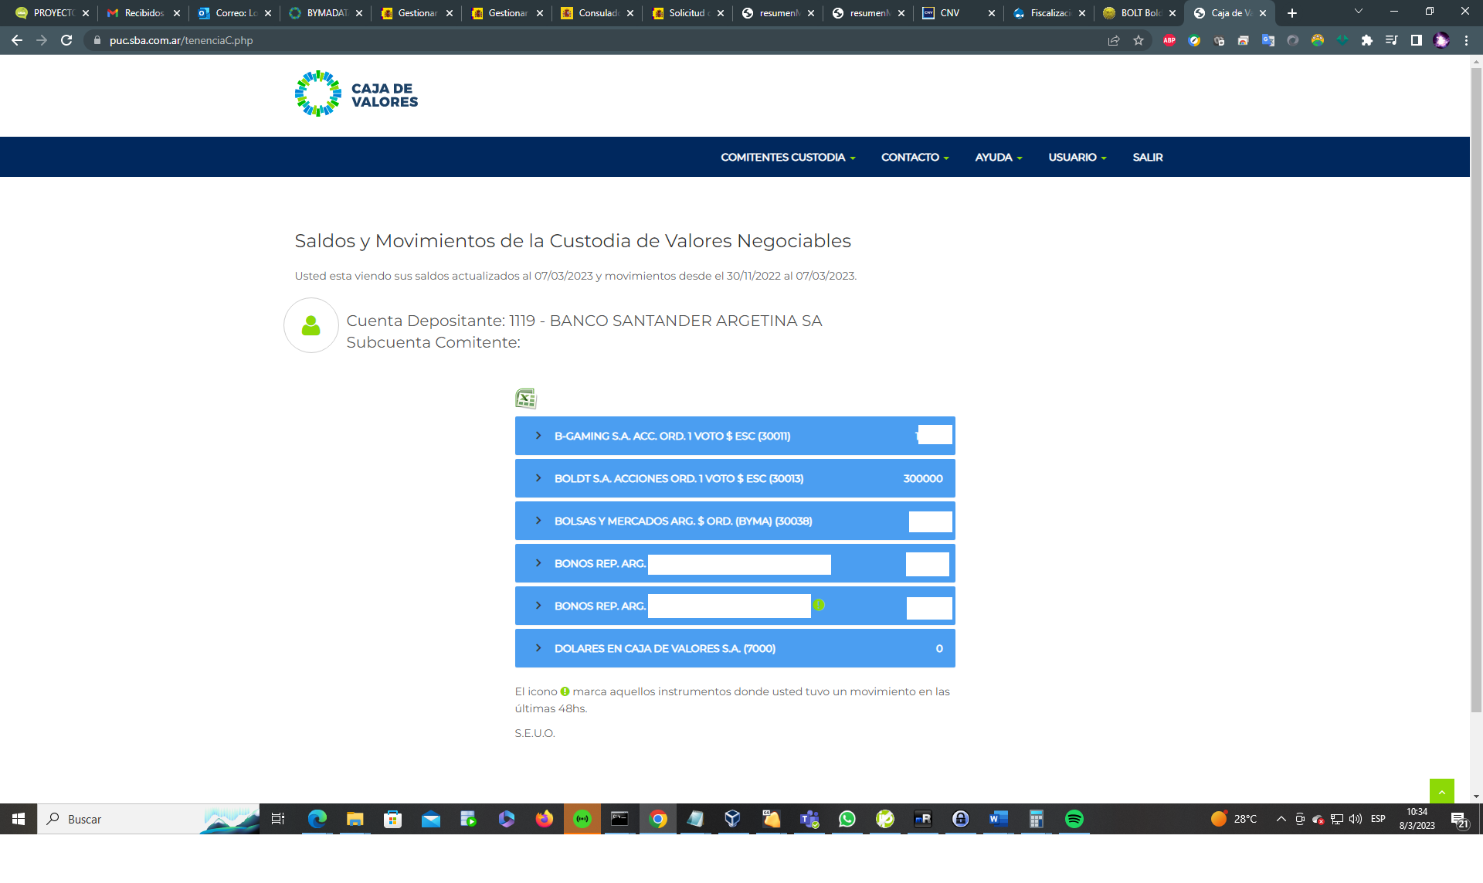1483x883 pixels.
Task: Click the Google Translate extension icon
Action: [1268, 40]
